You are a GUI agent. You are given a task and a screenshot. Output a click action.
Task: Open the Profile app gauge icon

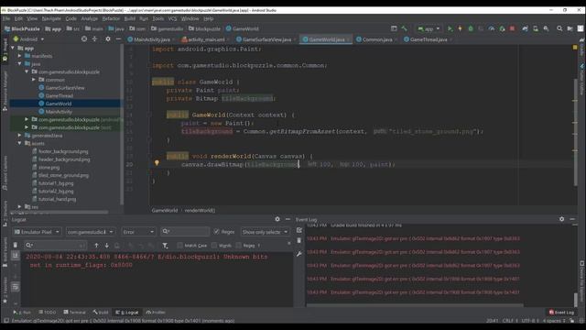(x=492, y=28)
